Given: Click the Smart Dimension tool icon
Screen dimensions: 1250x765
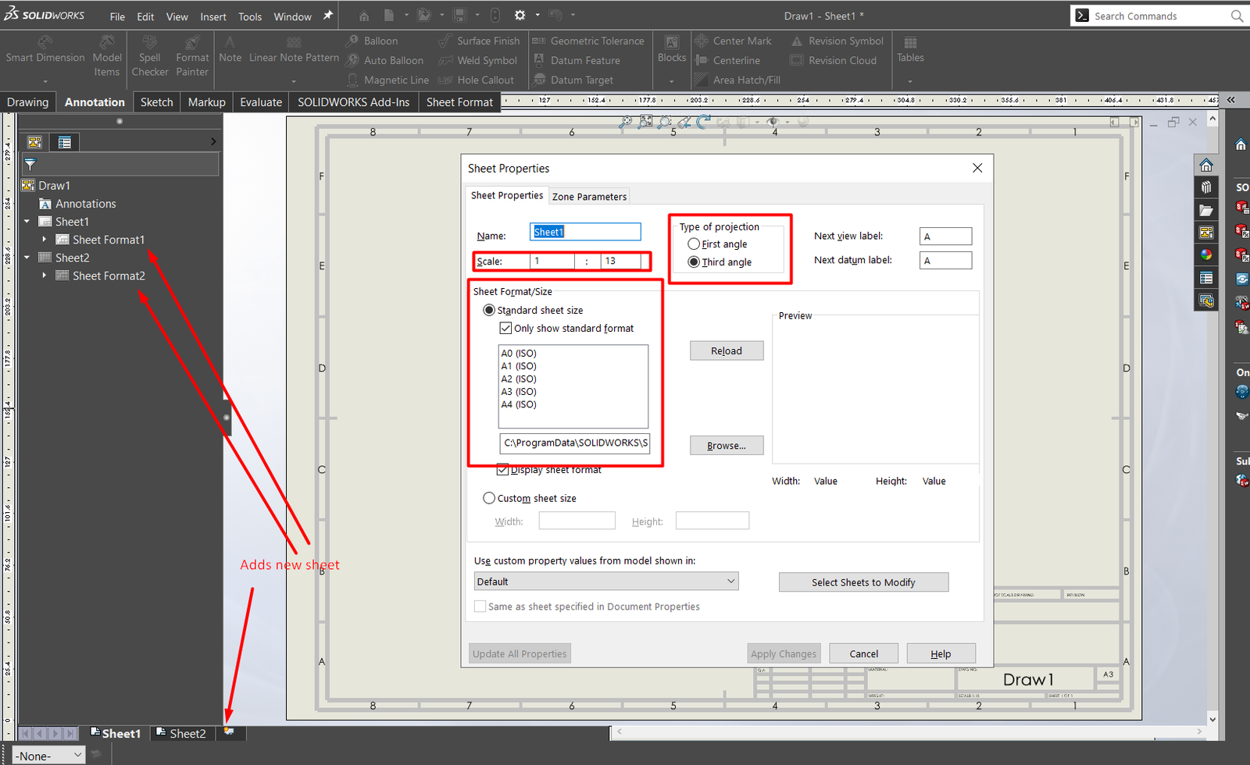Looking at the screenshot, I should coord(45,42).
